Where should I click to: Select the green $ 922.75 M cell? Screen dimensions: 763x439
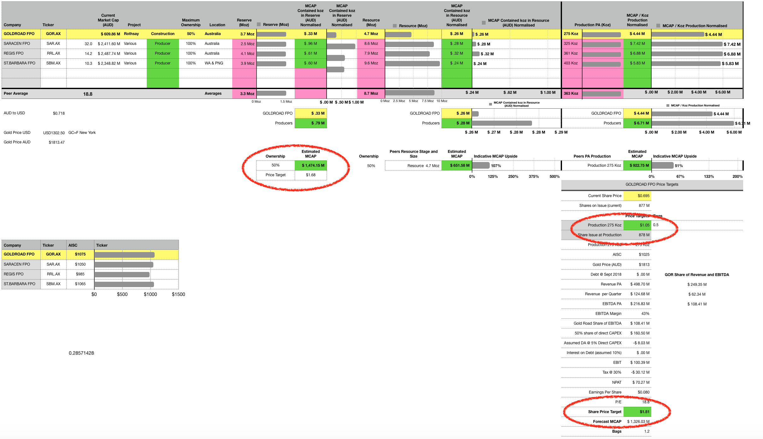coord(637,165)
